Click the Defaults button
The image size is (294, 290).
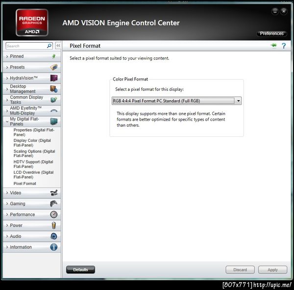tap(80, 270)
